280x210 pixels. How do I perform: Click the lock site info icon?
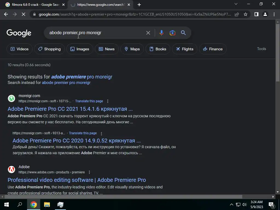pos(34,14)
